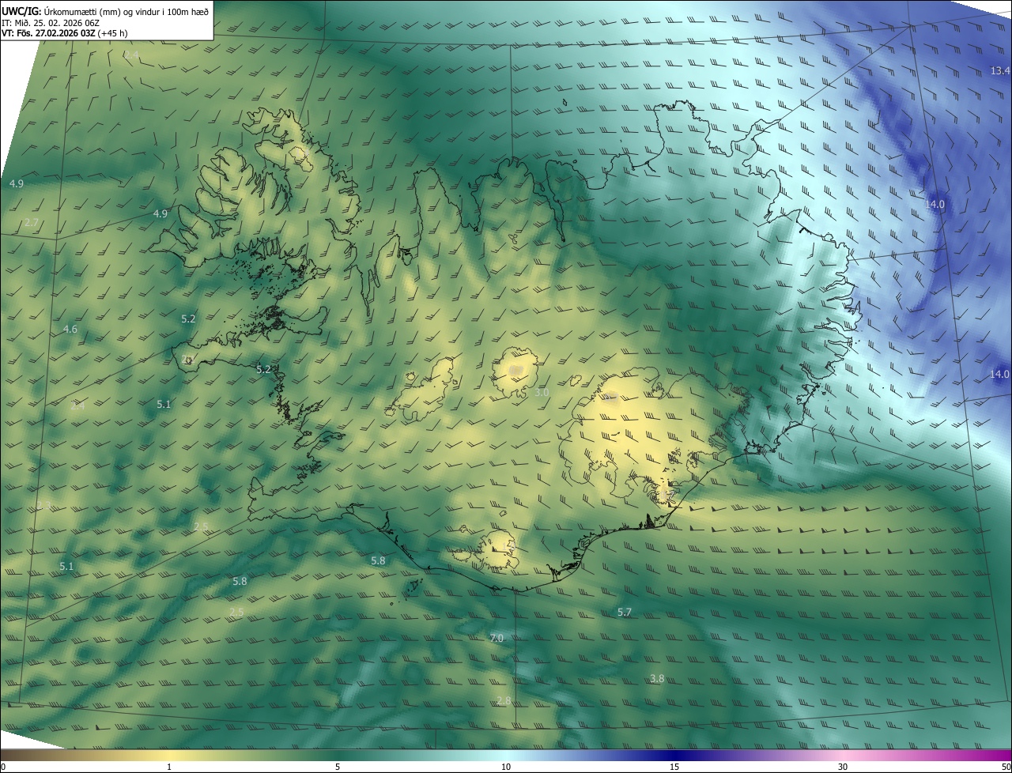Click the 4.6 value label

(70, 330)
